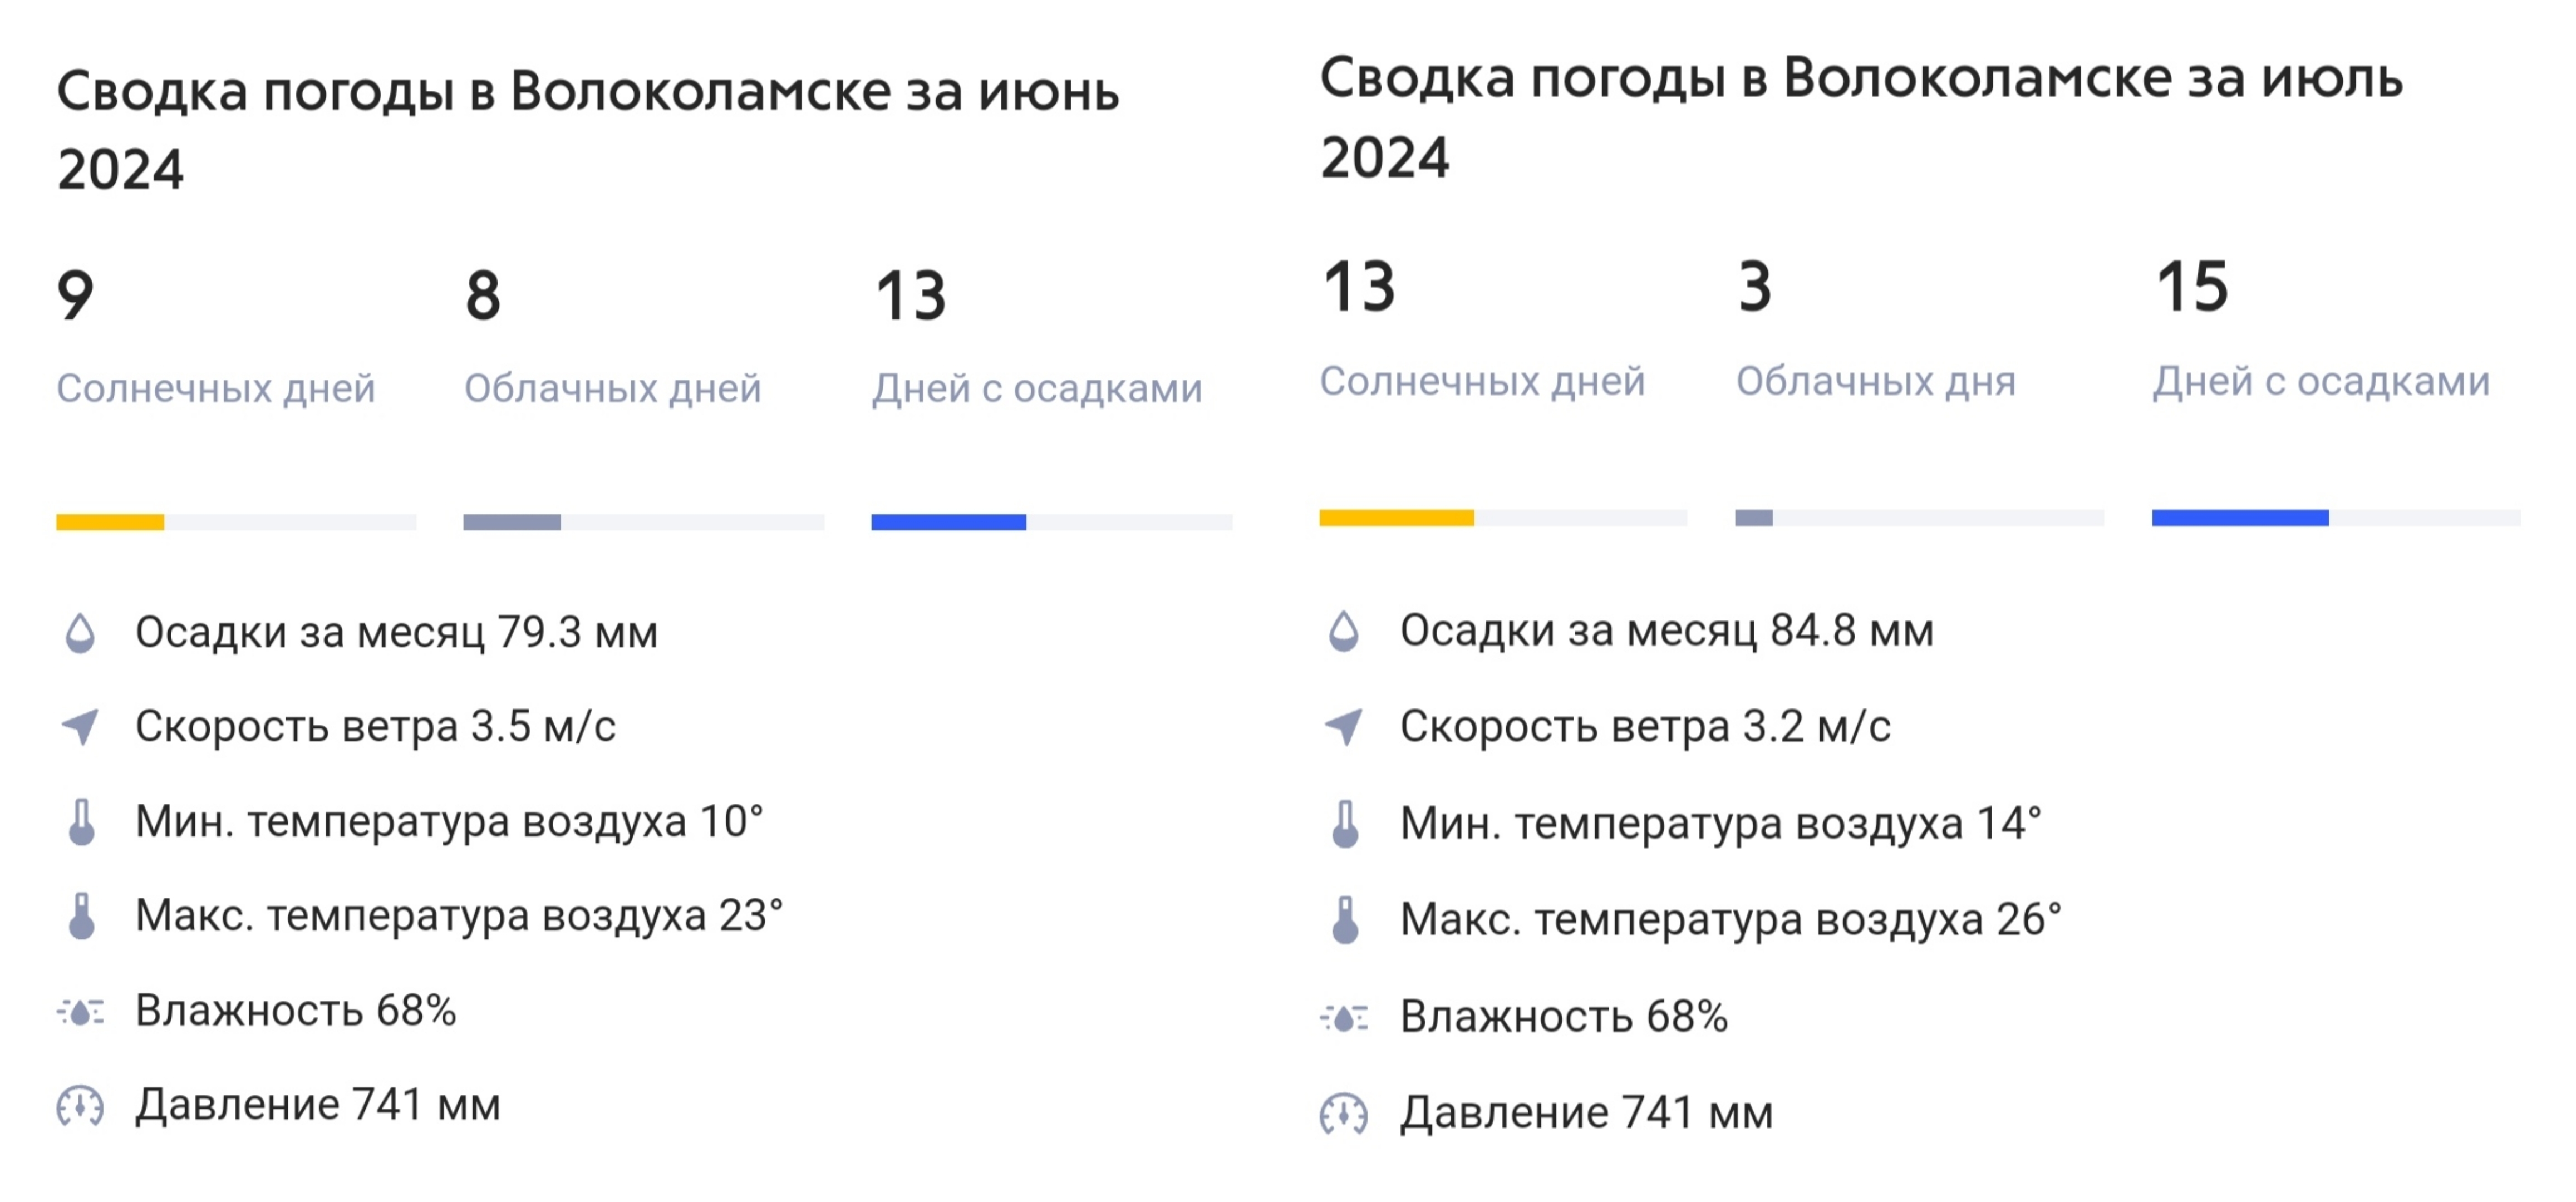Click the precipitation droplet icon for July
Screen dimensions: 2576x1202
tap(1344, 631)
